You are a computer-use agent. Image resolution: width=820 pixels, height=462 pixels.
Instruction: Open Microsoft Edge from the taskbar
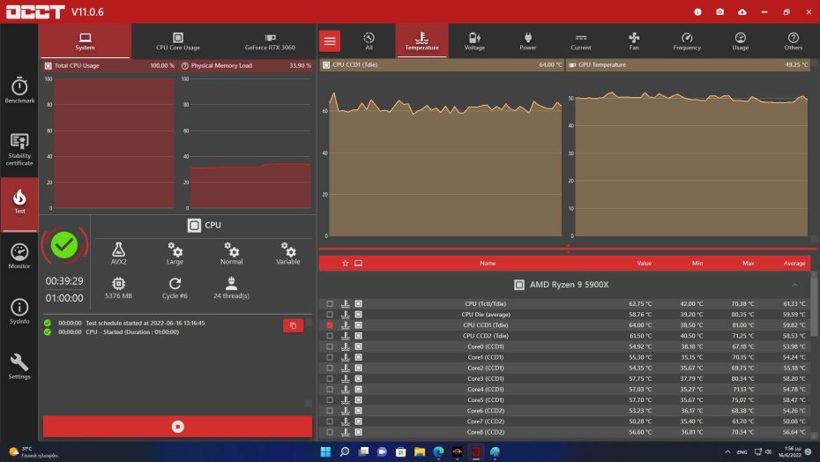click(438, 451)
